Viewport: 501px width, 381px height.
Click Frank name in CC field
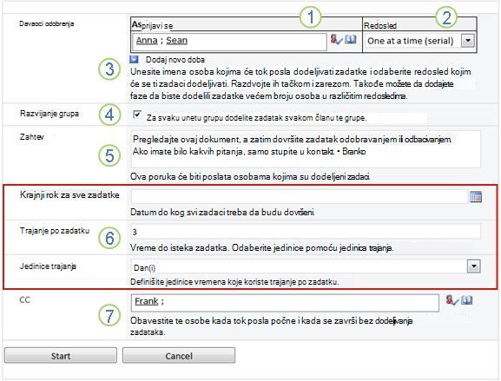pyautogui.click(x=147, y=301)
